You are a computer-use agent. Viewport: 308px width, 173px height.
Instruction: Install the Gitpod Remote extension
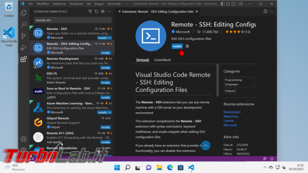coord(106,127)
